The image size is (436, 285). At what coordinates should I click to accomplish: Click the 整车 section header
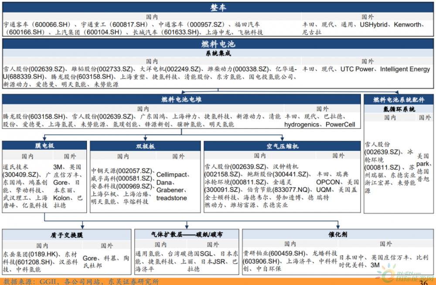(x=218, y=7)
